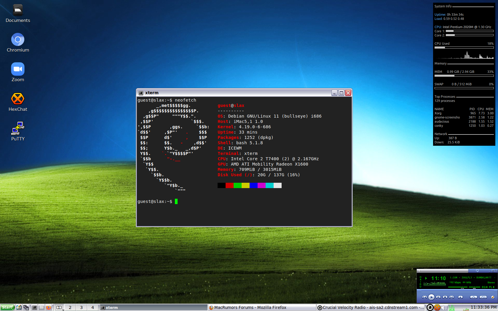Skip to next track in Audacious

pos(451,297)
